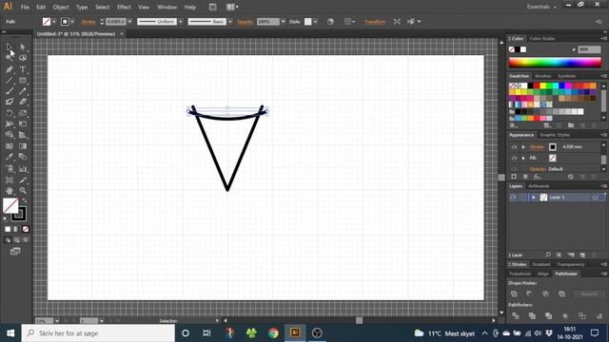Select the Eyedropper tool
Screen dimensions: 609x342
point(10,157)
